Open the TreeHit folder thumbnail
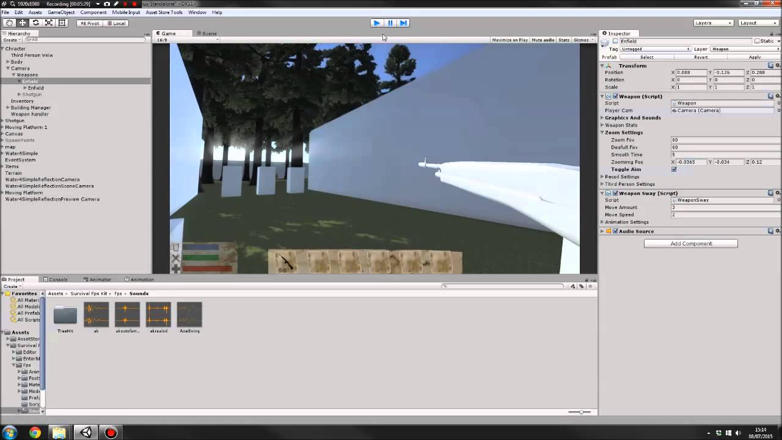This screenshot has width=782, height=440. [65, 315]
